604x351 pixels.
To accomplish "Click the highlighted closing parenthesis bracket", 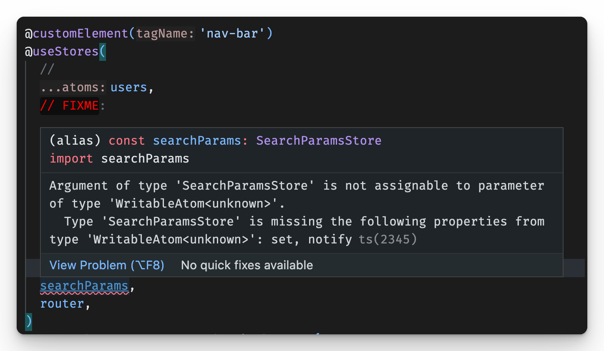I will pos(28,321).
